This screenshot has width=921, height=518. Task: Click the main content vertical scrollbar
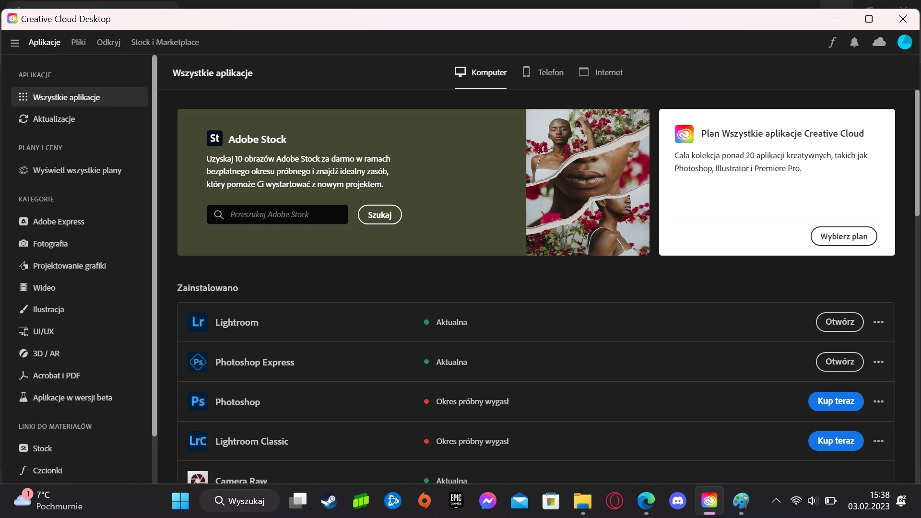(x=917, y=153)
